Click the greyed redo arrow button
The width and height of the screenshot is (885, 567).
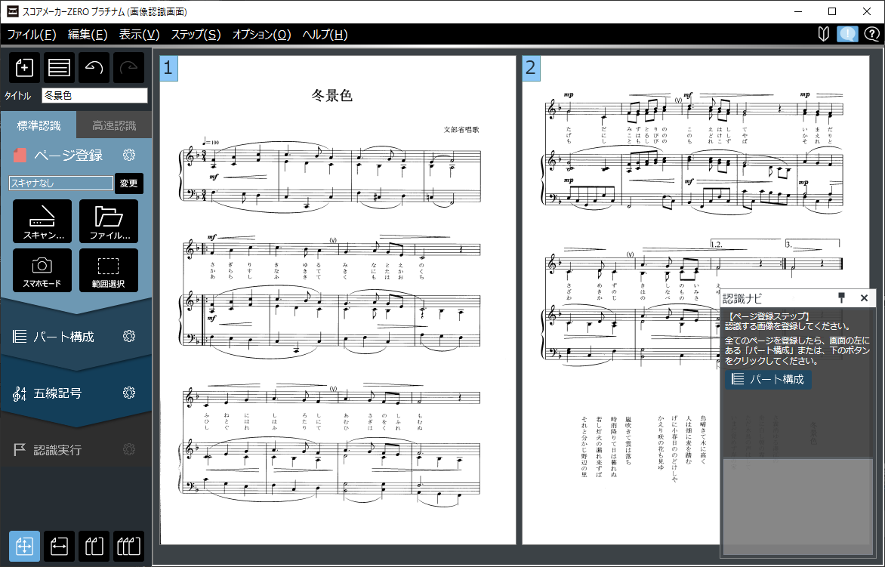coord(128,68)
